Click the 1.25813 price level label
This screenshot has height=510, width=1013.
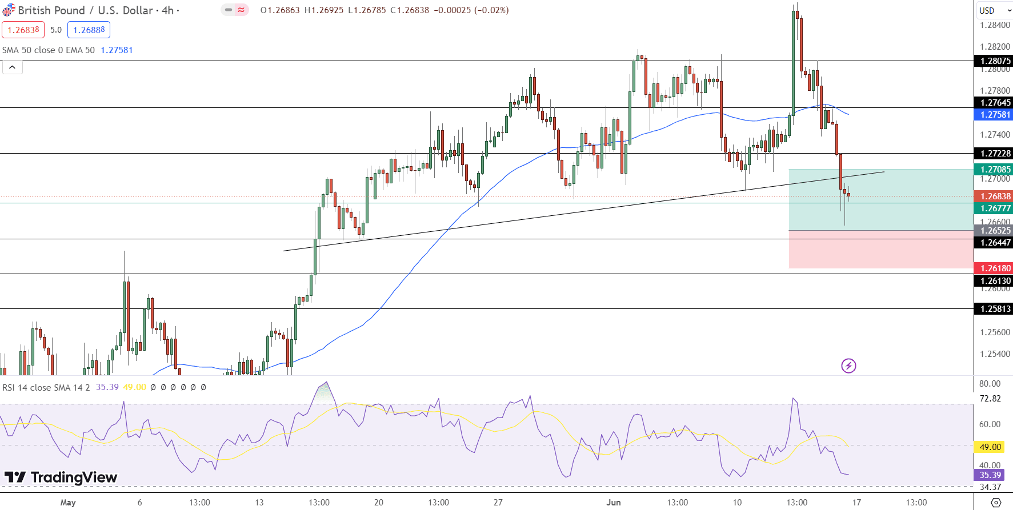(x=993, y=309)
